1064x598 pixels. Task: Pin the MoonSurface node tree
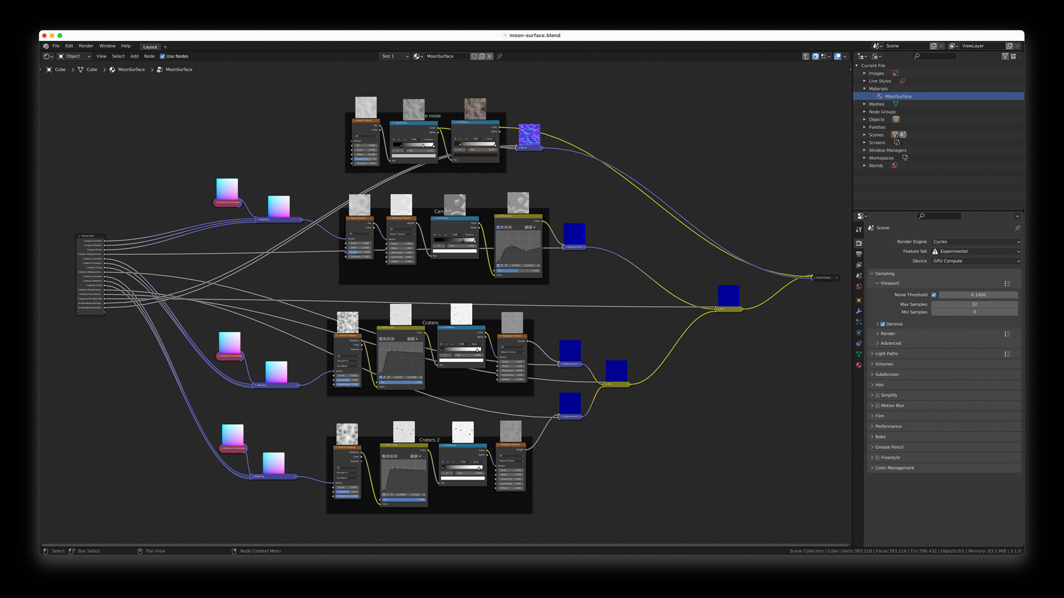[x=499, y=56]
